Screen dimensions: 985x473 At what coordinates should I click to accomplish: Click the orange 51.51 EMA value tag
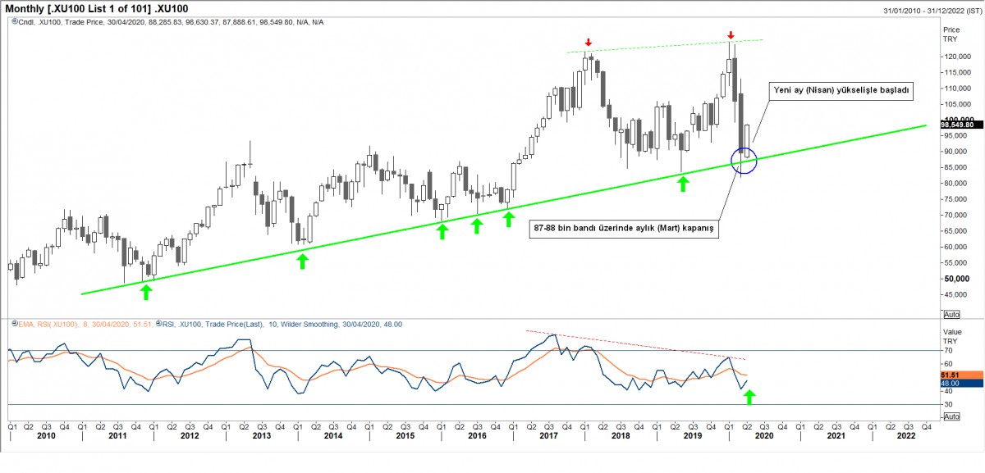tap(957, 375)
